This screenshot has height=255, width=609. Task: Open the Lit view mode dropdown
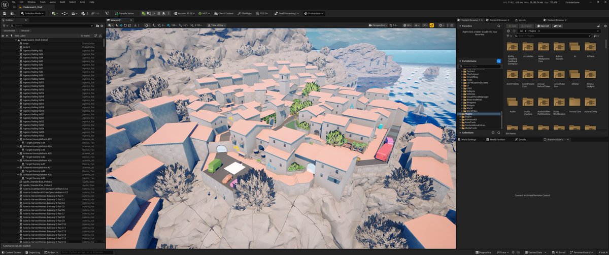[x=408, y=25]
